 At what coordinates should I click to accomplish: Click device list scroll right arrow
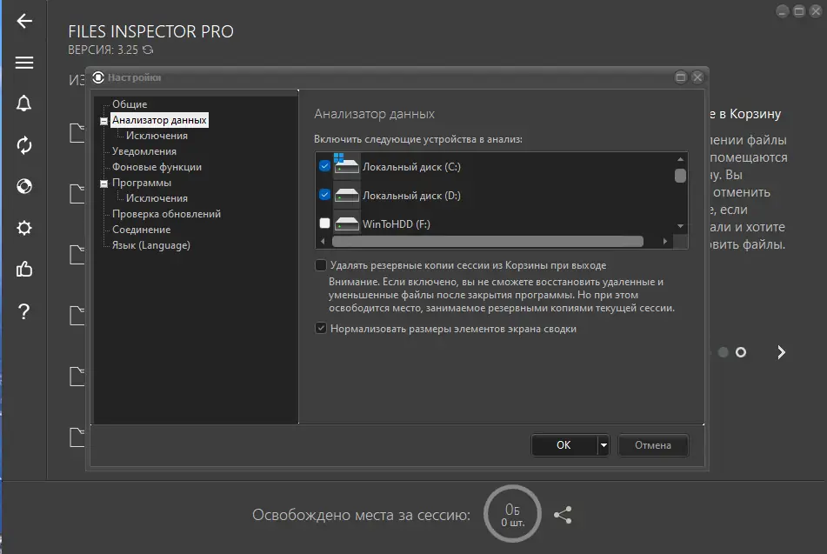pyautogui.click(x=665, y=241)
